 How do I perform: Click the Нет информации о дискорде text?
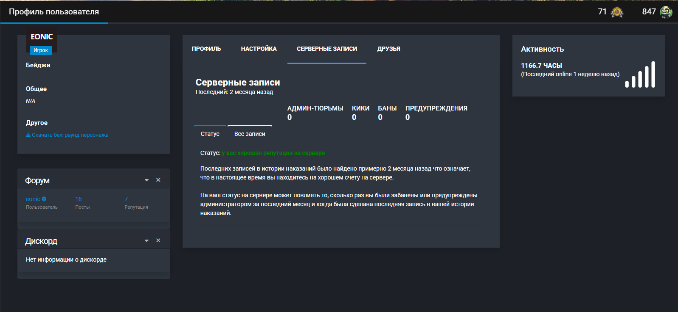click(x=66, y=260)
